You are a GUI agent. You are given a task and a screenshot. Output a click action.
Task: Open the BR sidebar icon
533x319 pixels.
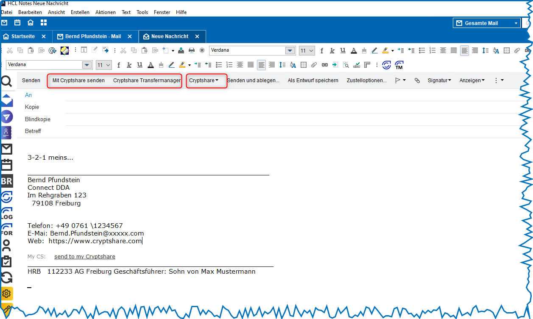click(7, 181)
